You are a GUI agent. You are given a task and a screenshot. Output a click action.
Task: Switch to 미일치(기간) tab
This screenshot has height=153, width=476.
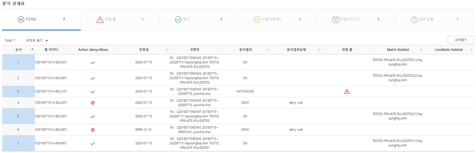(x=356, y=19)
